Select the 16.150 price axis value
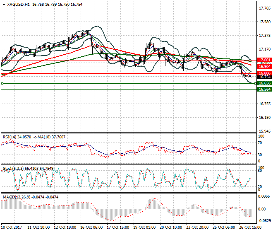 point(265,118)
